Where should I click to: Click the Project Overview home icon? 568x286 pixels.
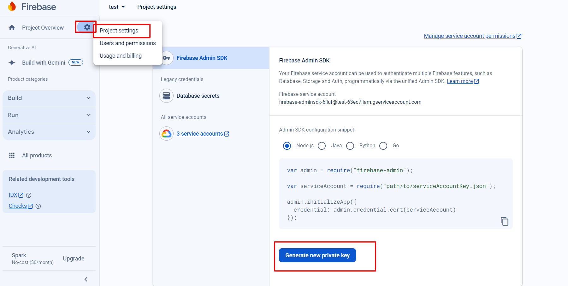(12, 28)
